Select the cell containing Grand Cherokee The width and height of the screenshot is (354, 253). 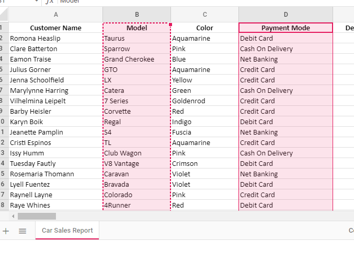pos(137,59)
